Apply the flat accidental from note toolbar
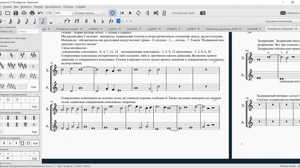The height and width of the screenshot is (168, 300). [103, 21]
